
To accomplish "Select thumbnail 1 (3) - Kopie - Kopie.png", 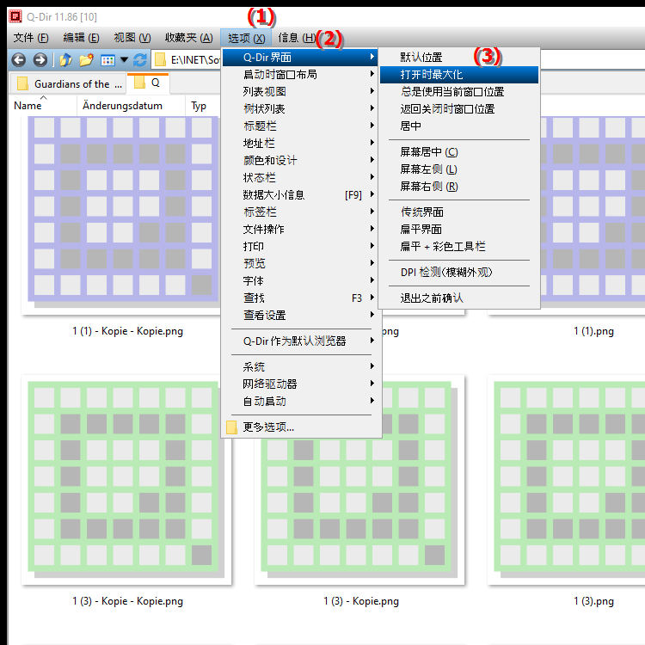I will pos(126,480).
